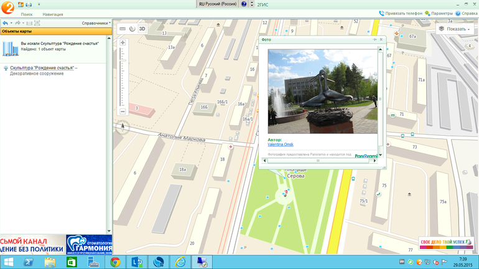Open the Справка help menu
Image resolution: width=479 pixels, height=269 pixels.
tap(467, 13)
